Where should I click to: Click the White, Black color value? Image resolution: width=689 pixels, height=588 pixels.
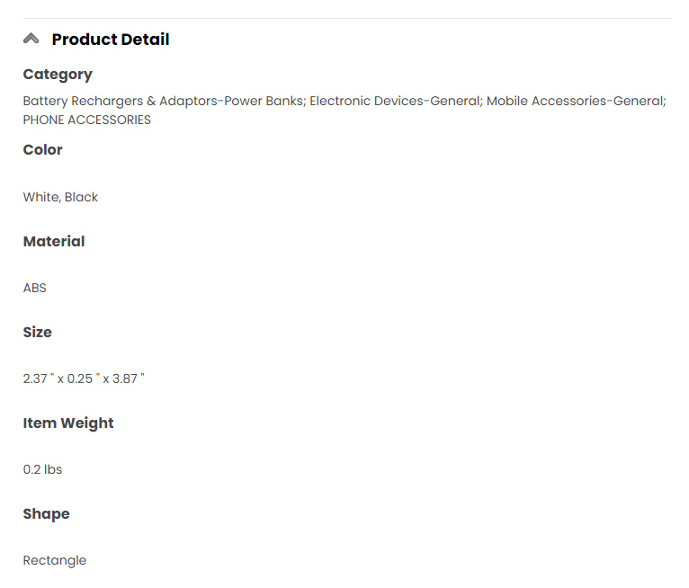pos(60,197)
